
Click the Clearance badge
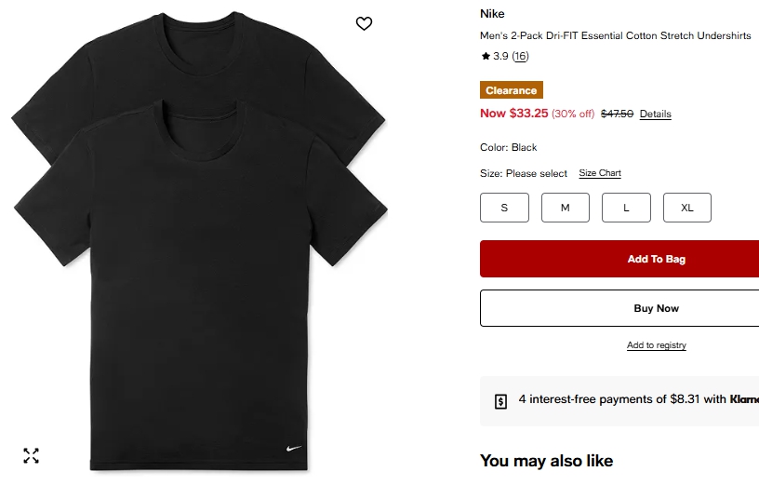[511, 90]
